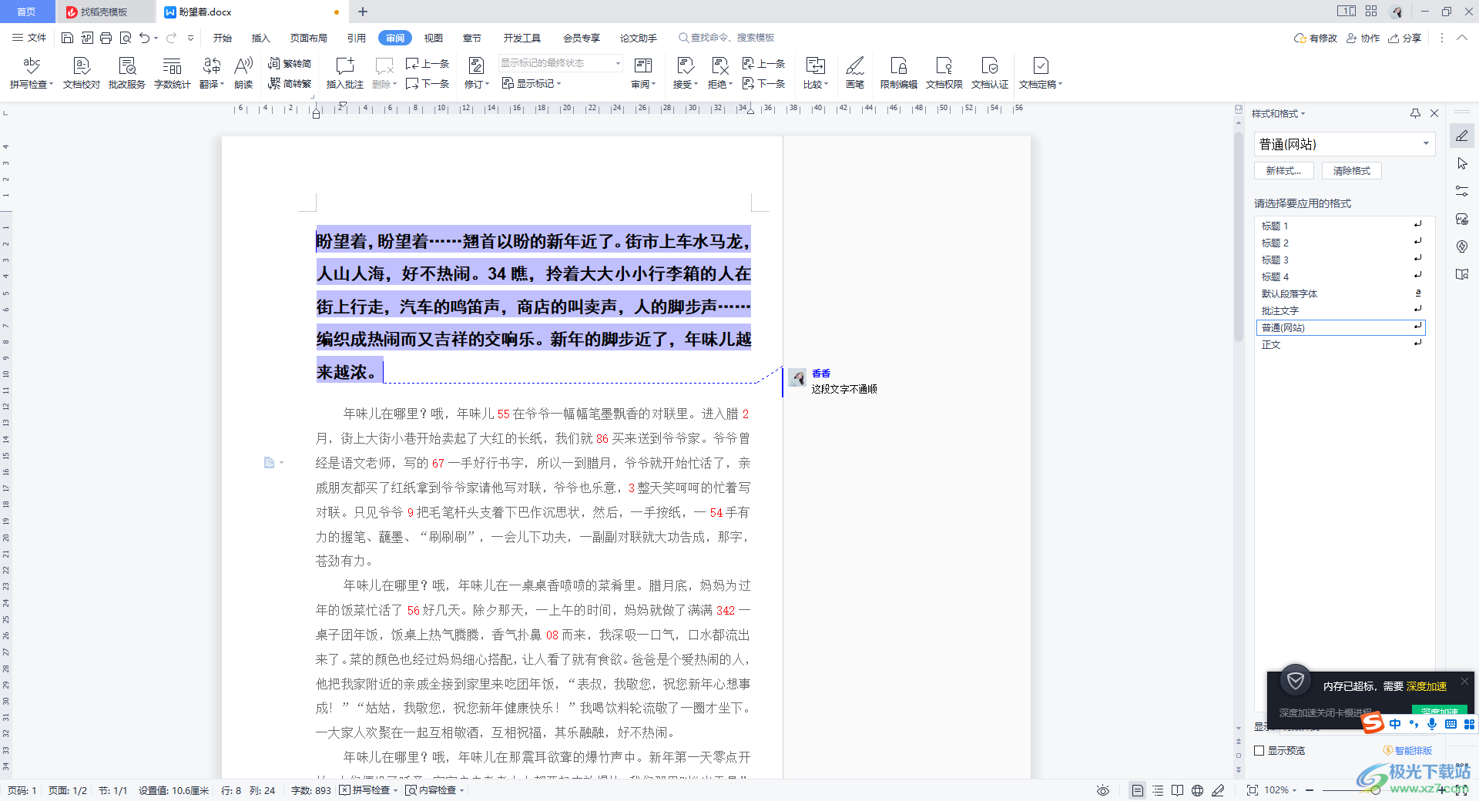Screen dimensions: 1479x801
Task: Jump to previous revision (上一条) beside 接受
Action: pyautogui.click(x=763, y=63)
